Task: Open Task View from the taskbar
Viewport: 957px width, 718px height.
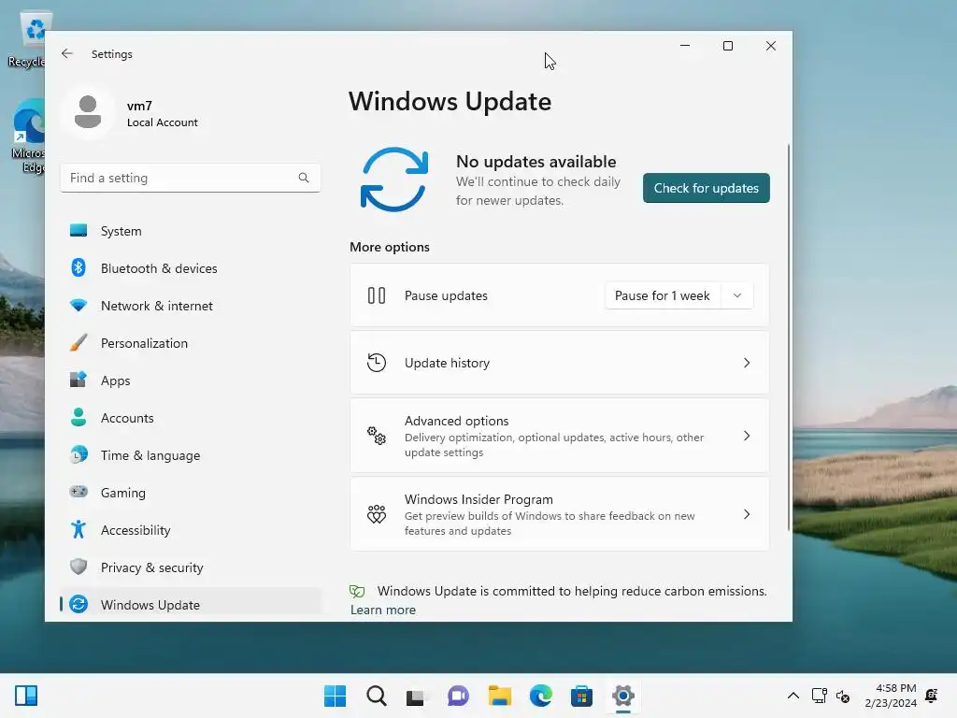Action: [416, 696]
